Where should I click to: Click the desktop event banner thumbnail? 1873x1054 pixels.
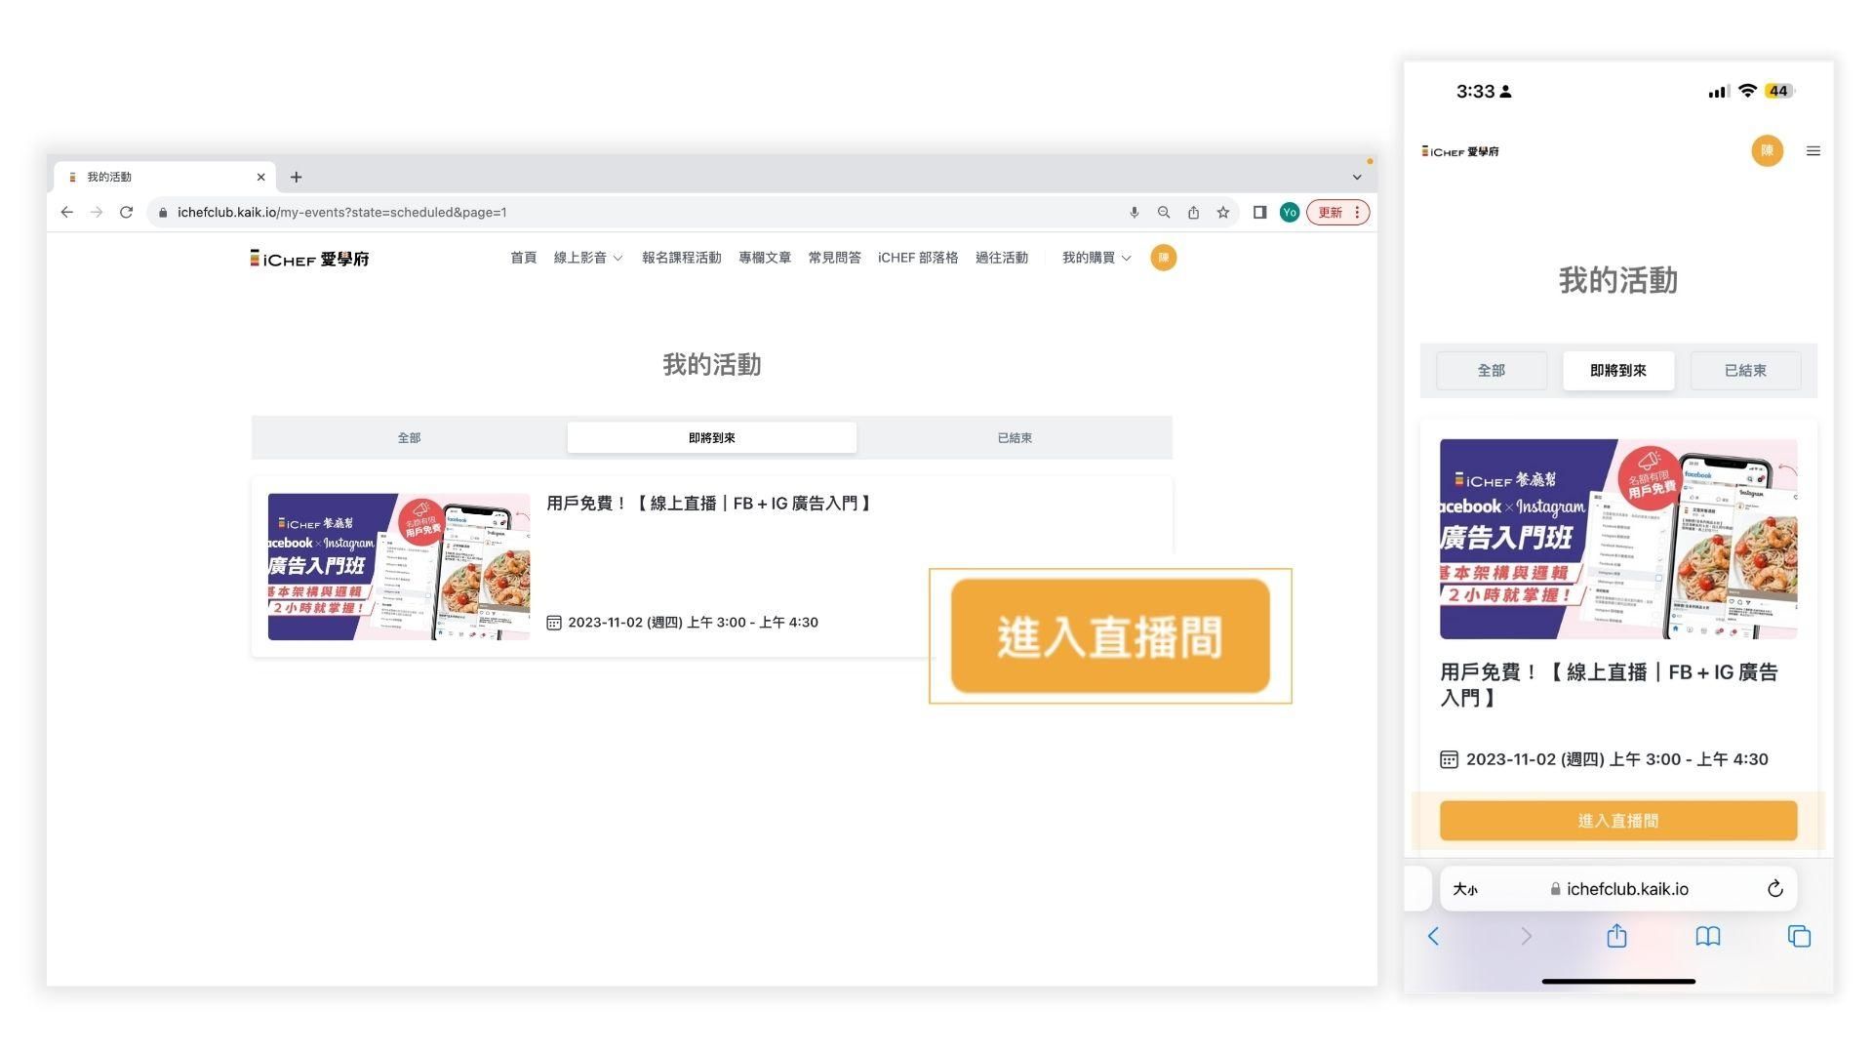[398, 566]
